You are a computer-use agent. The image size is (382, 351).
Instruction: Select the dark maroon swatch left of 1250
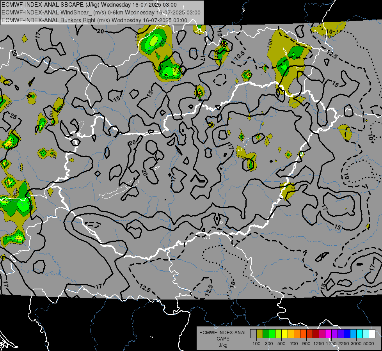(x=316, y=334)
